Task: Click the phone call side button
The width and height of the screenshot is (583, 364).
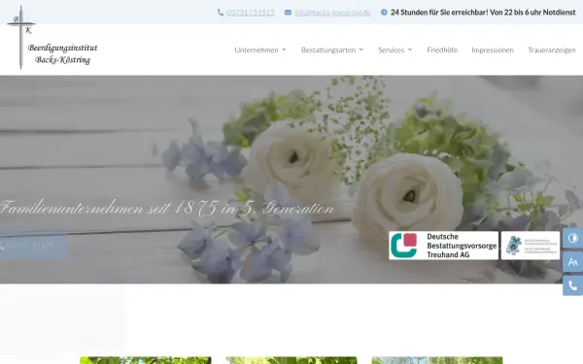Action: click(573, 285)
